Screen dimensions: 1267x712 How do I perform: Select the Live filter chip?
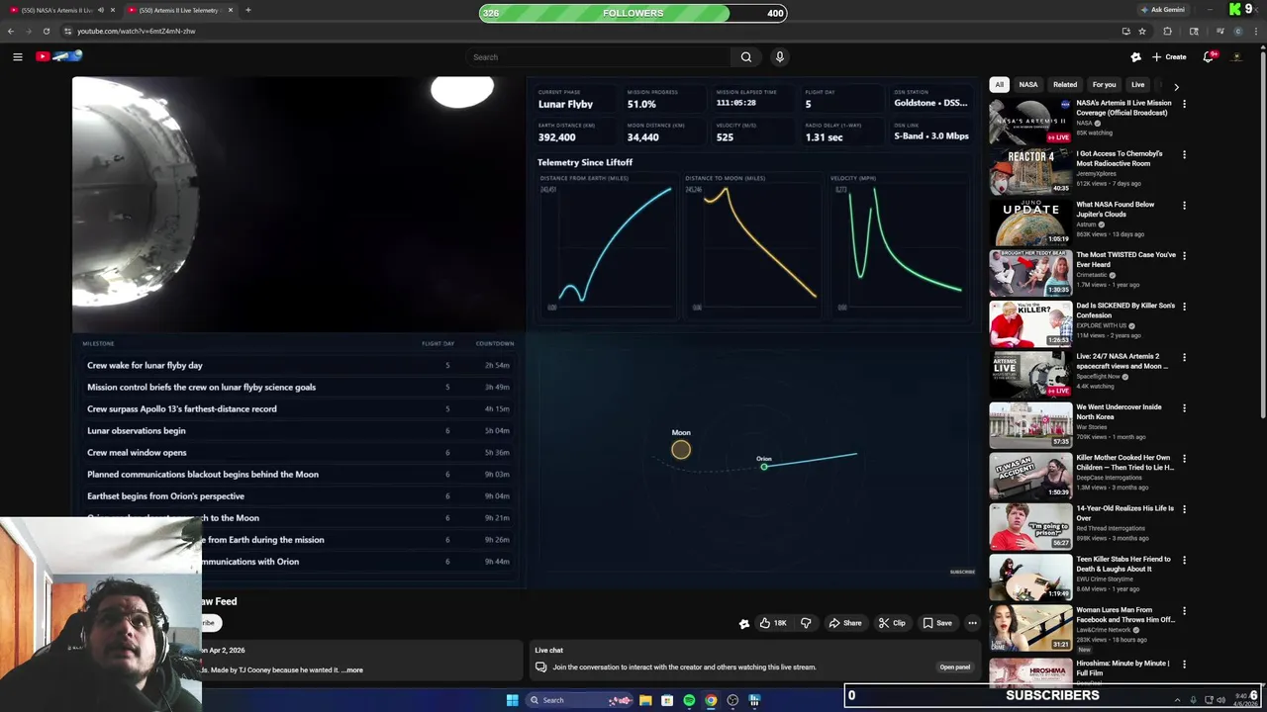(x=1138, y=85)
